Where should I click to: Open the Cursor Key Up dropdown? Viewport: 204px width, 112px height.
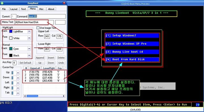coord(18,73)
